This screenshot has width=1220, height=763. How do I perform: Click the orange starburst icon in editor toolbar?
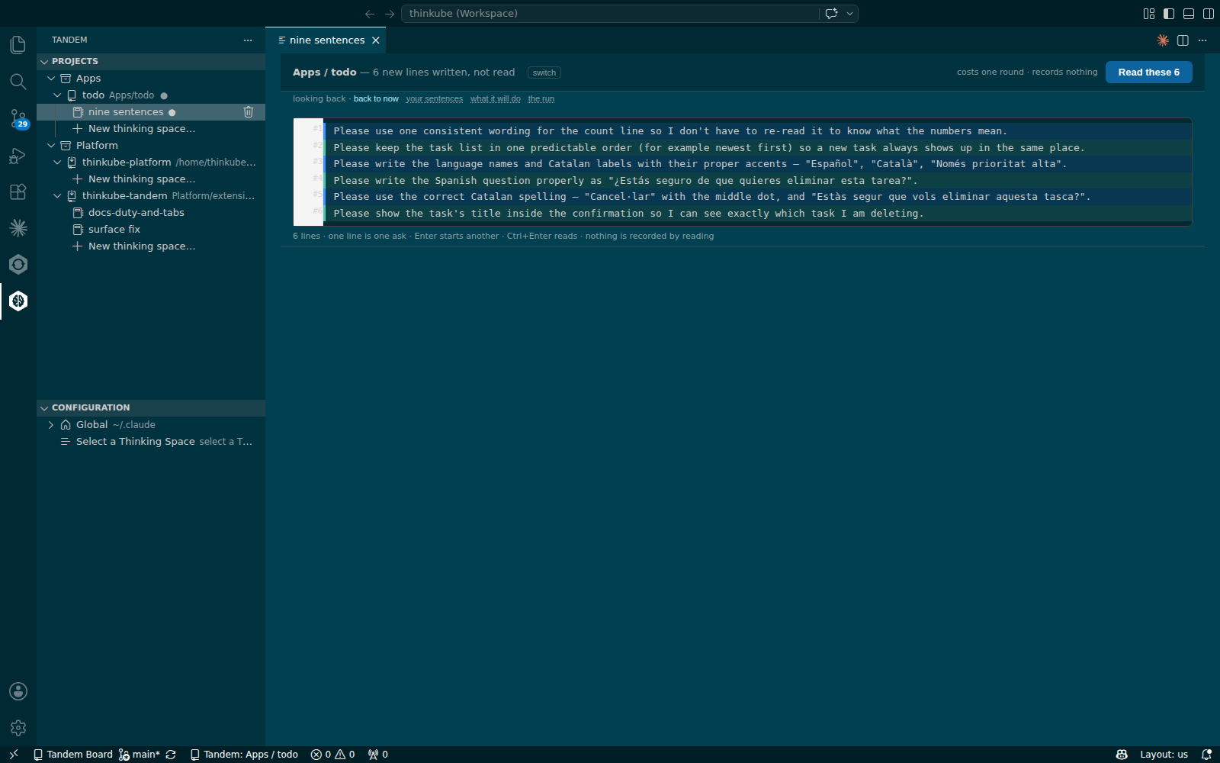(1163, 40)
